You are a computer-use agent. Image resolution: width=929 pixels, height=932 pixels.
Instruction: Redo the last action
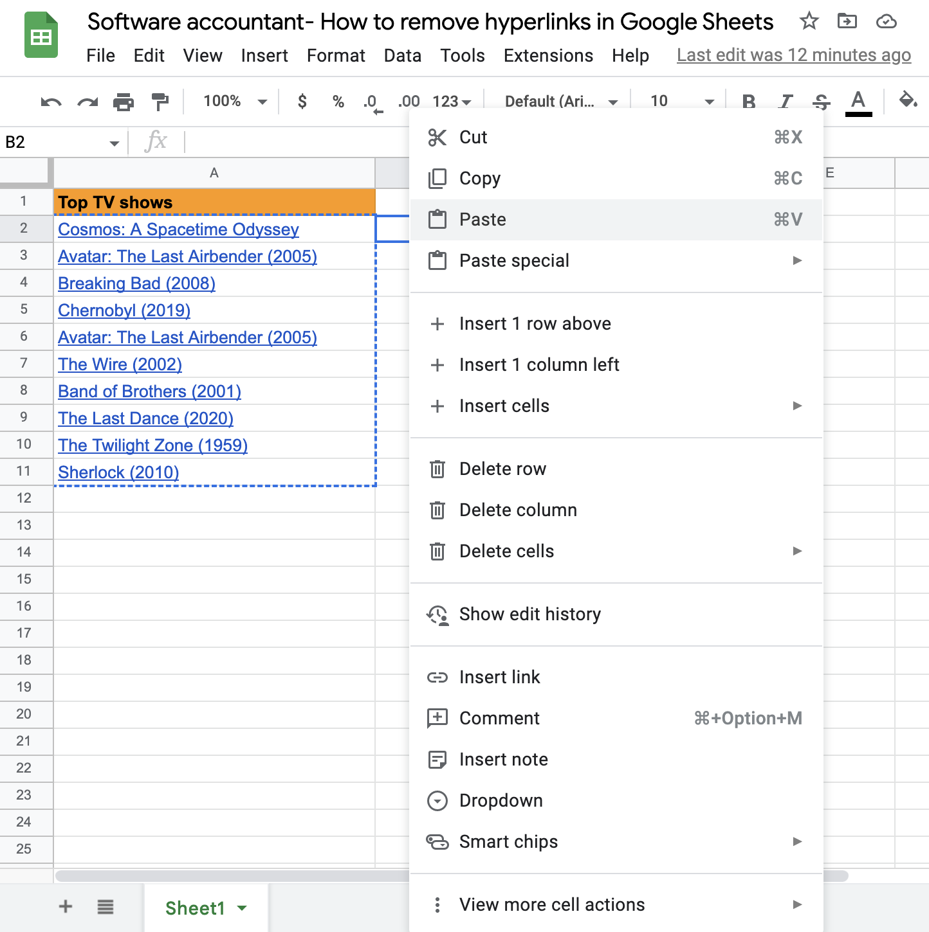[87, 102]
